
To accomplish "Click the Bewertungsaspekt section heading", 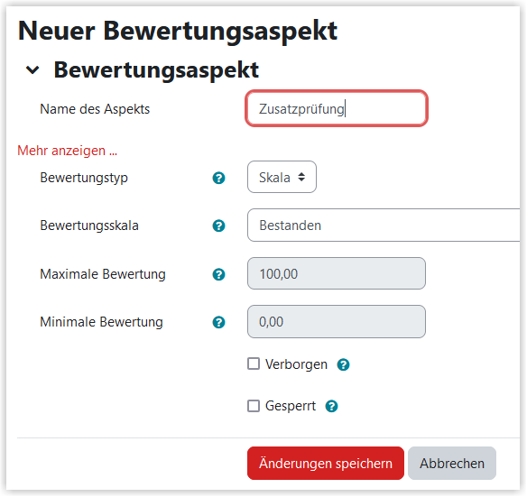I will coord(156,69).
